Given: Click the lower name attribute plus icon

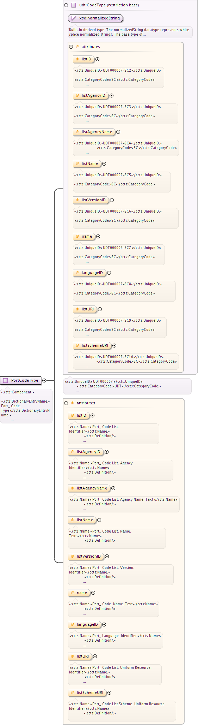Looking at the screenshot, I should click(x=93, y=593).
